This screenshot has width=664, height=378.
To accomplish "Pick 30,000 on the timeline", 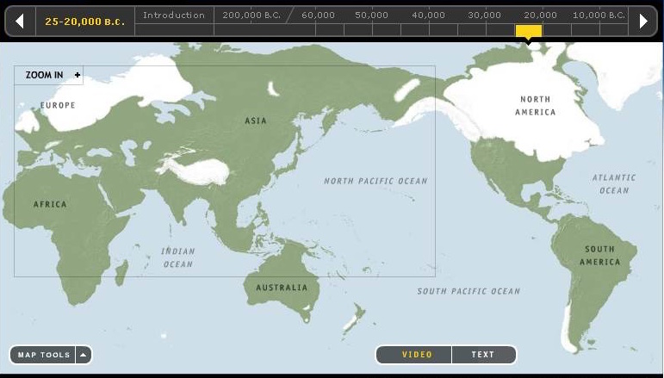I will point(485,15).
